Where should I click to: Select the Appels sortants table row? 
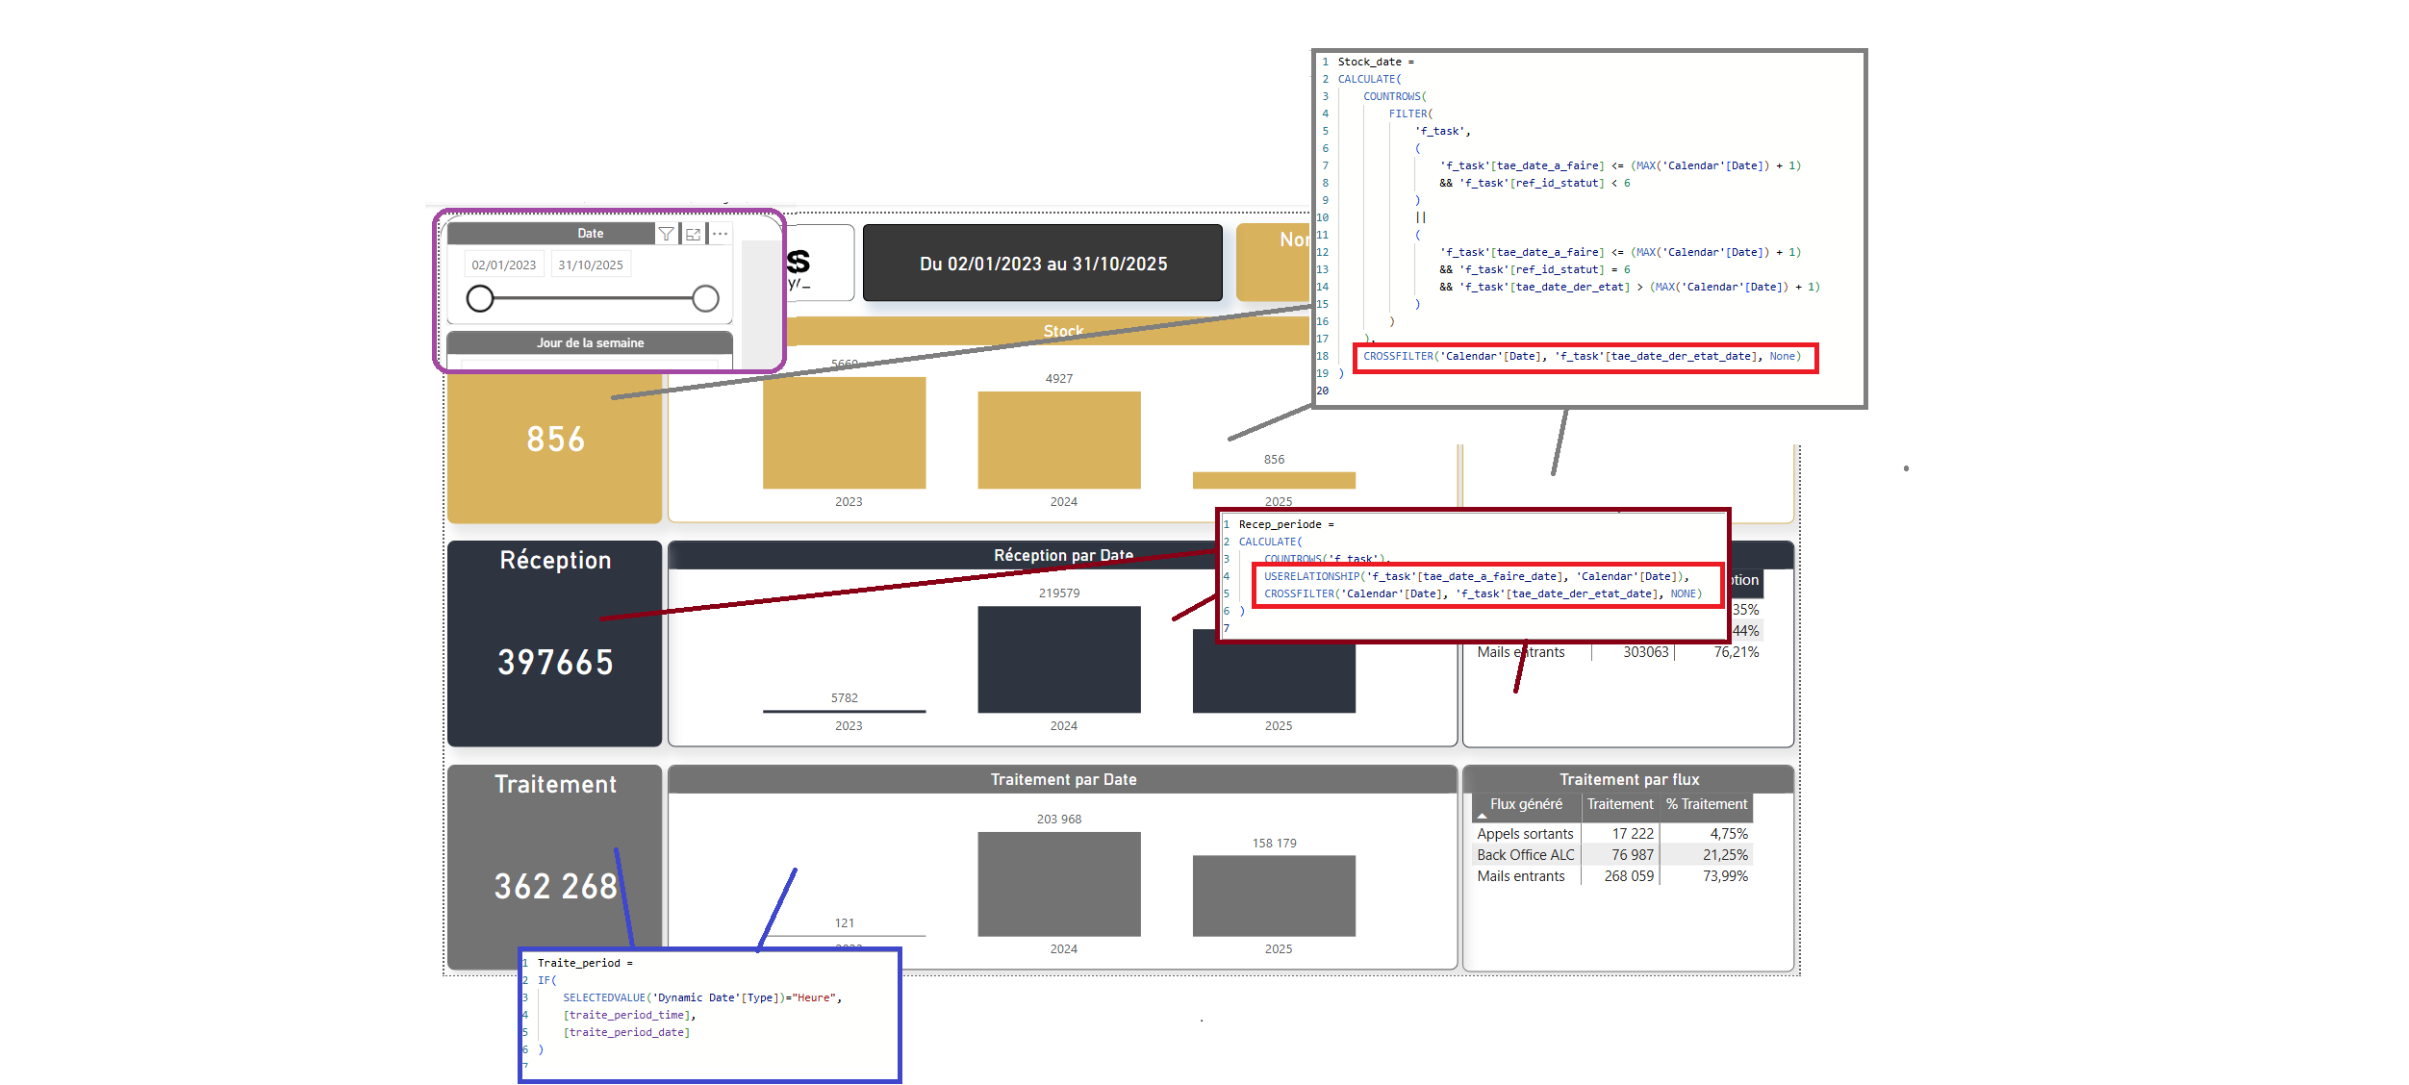pos(1525,834)
